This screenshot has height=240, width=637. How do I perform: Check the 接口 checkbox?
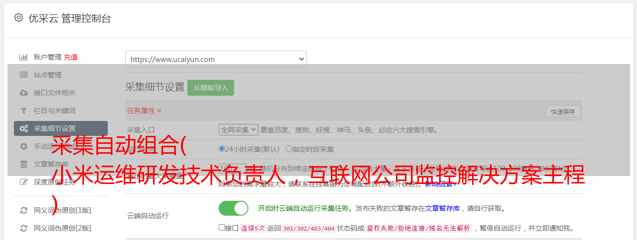click(x=222, y=228)
